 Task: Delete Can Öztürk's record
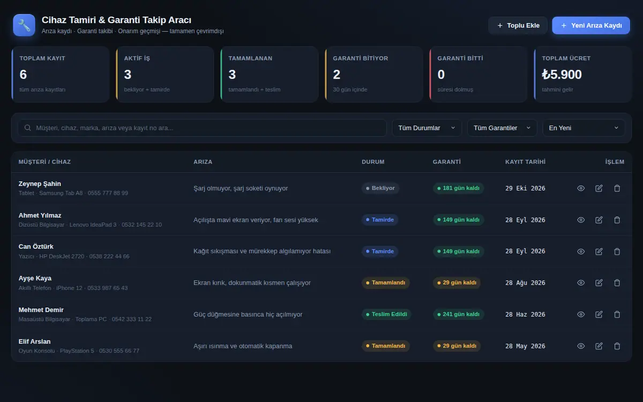coord(617,251)
